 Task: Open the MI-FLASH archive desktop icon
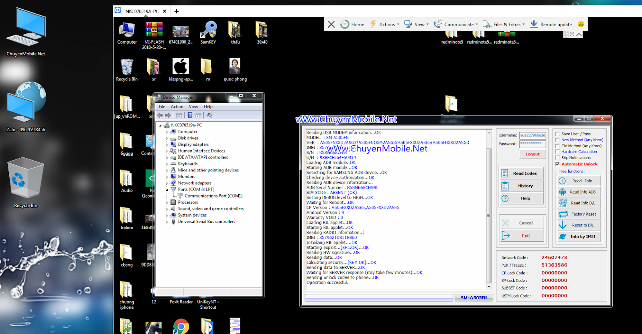pos(154,35)
